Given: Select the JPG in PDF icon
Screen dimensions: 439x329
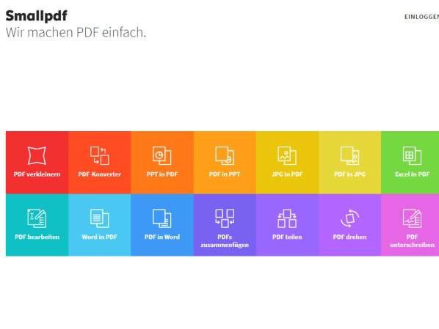Looking at the screenshot, I should (287, 155).
